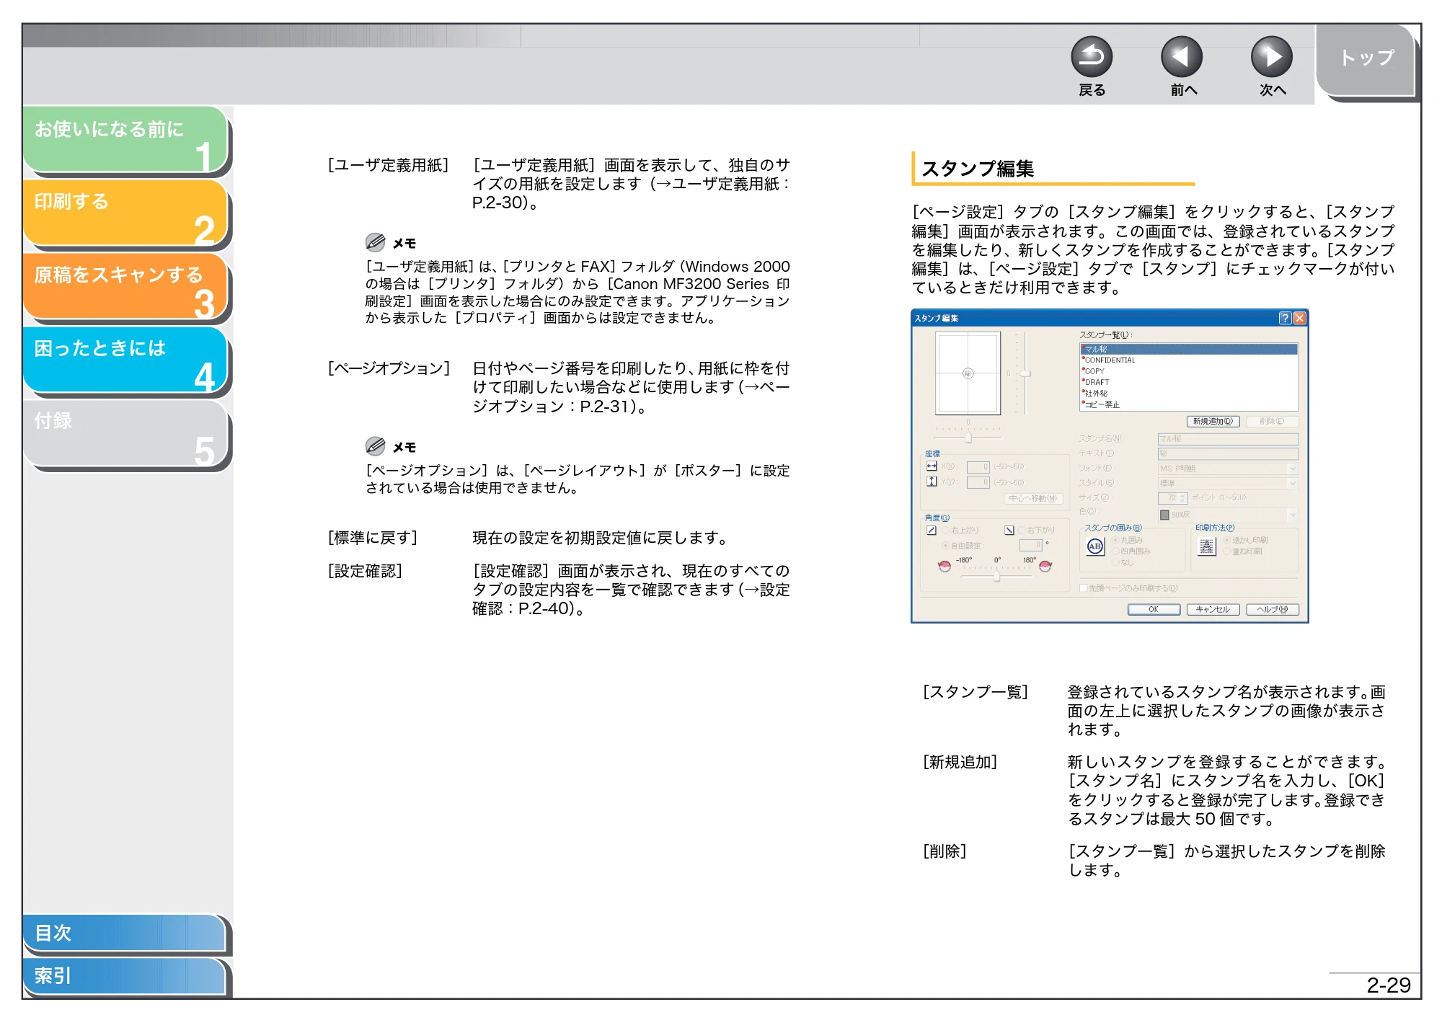The width and height of the screenshot is (1442, 1020).
Task: Select COPY in the stamp list
Action: (x=1189, y=371)
